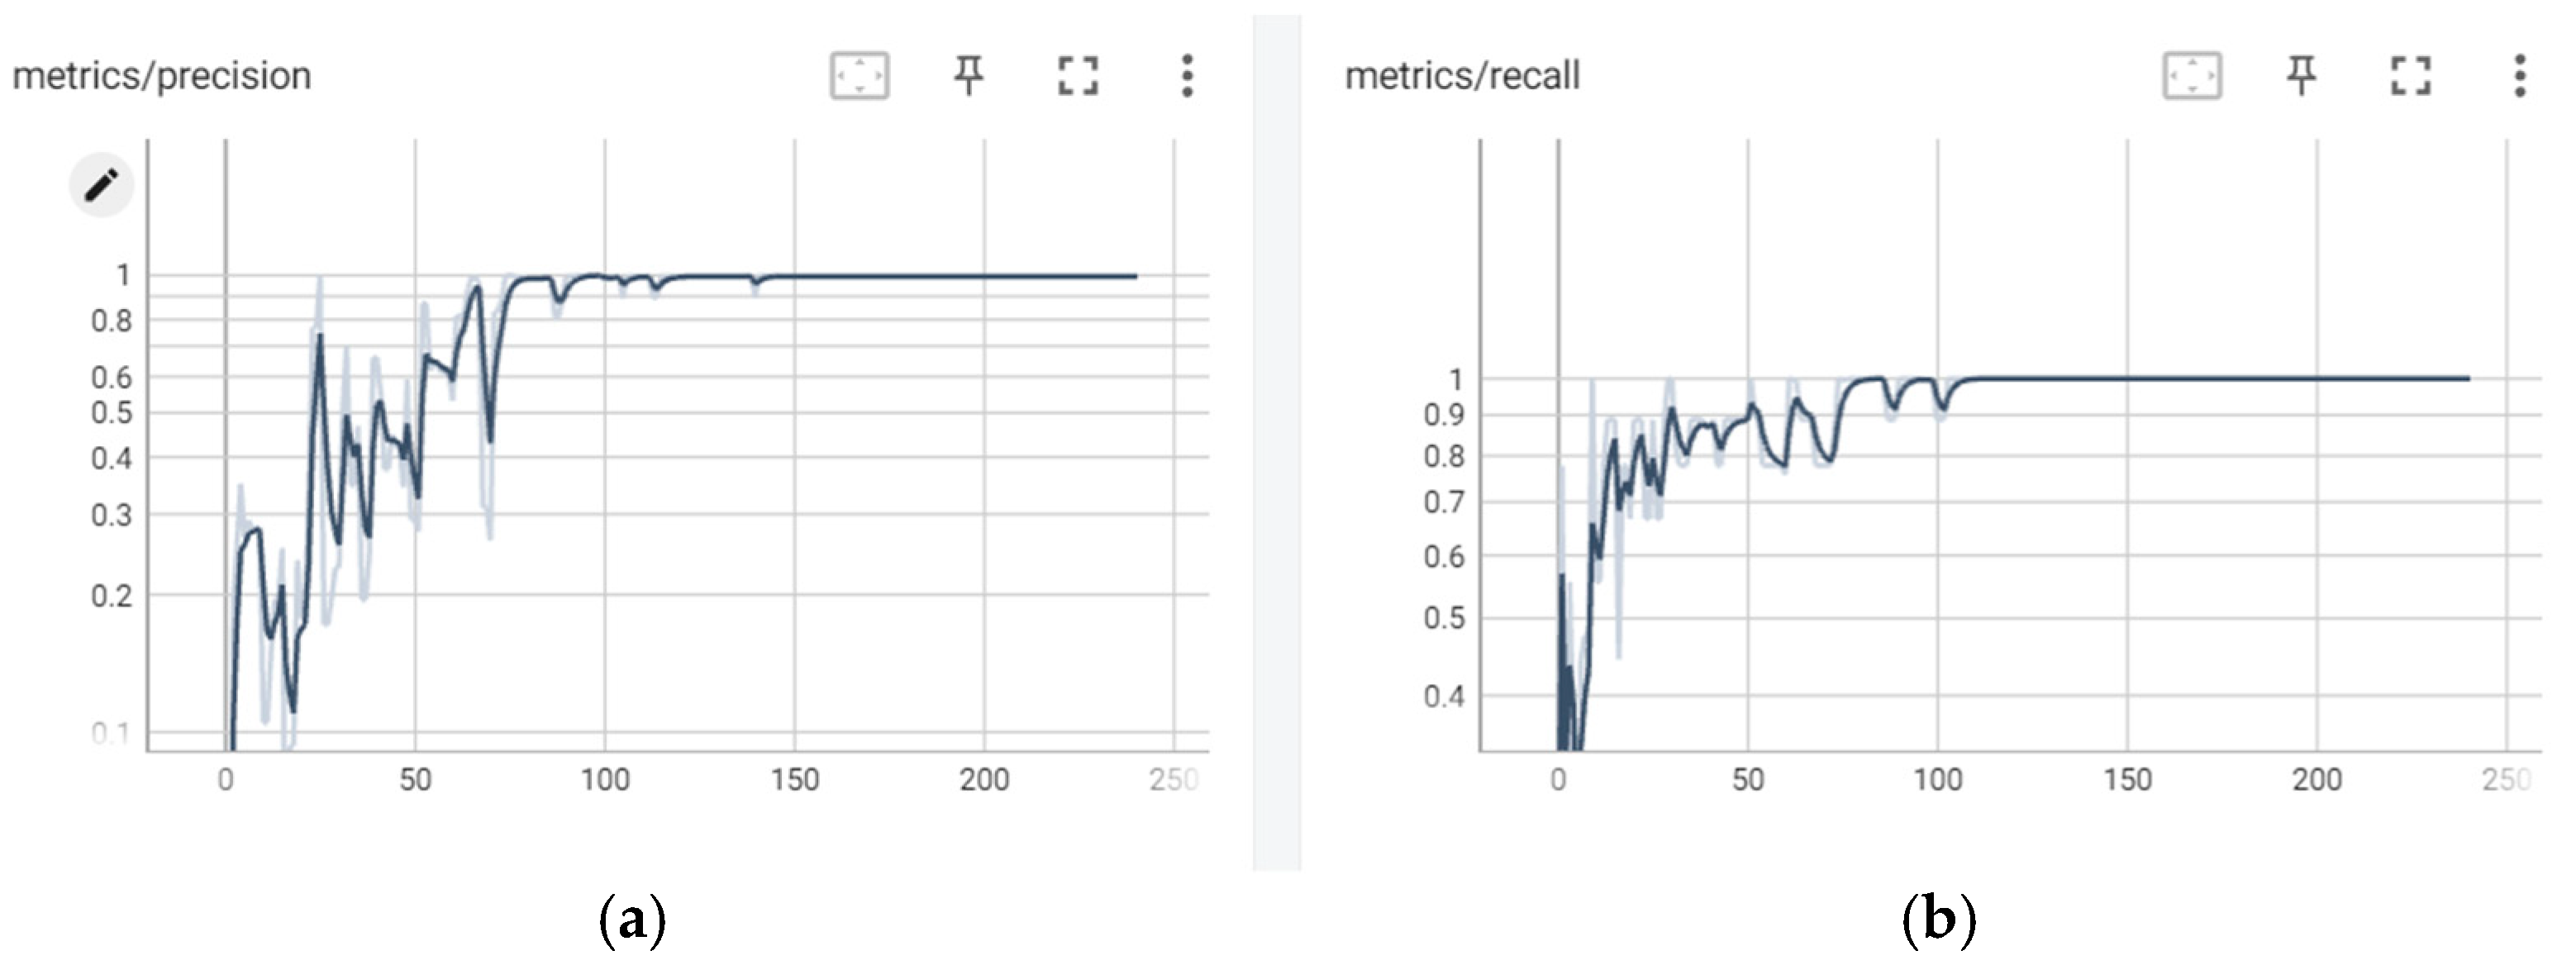Click the 0.5 y-axis label on recall
Screen dimensions: 2576x965
point(1444,618)
